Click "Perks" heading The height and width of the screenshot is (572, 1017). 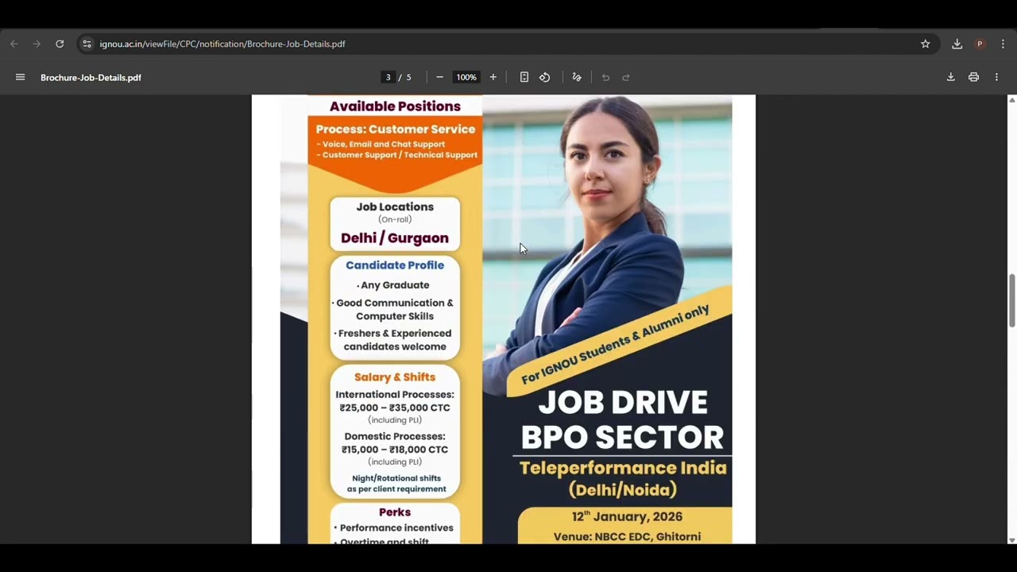(395, 512)
